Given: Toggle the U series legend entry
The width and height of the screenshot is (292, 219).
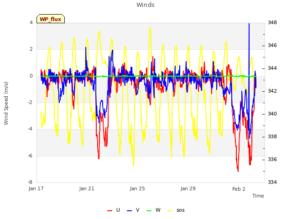Looking at the screenshot, I should click(x=114, y=210).
